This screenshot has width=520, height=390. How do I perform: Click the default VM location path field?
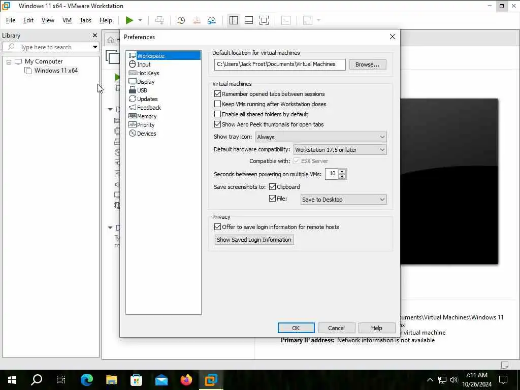click(280, 64)
